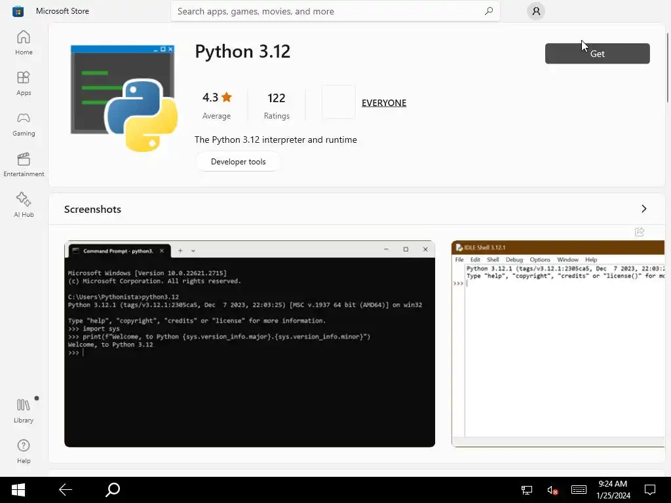Click the muted volume tray icon

552,490
